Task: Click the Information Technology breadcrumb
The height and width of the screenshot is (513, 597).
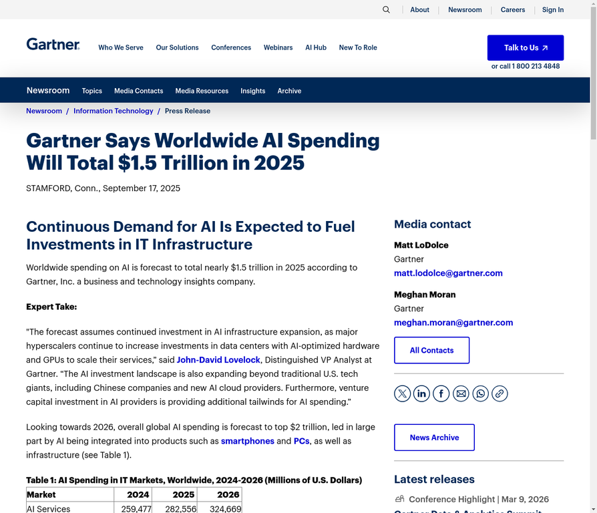Action: pyautogui.click(x=113, y=111)
